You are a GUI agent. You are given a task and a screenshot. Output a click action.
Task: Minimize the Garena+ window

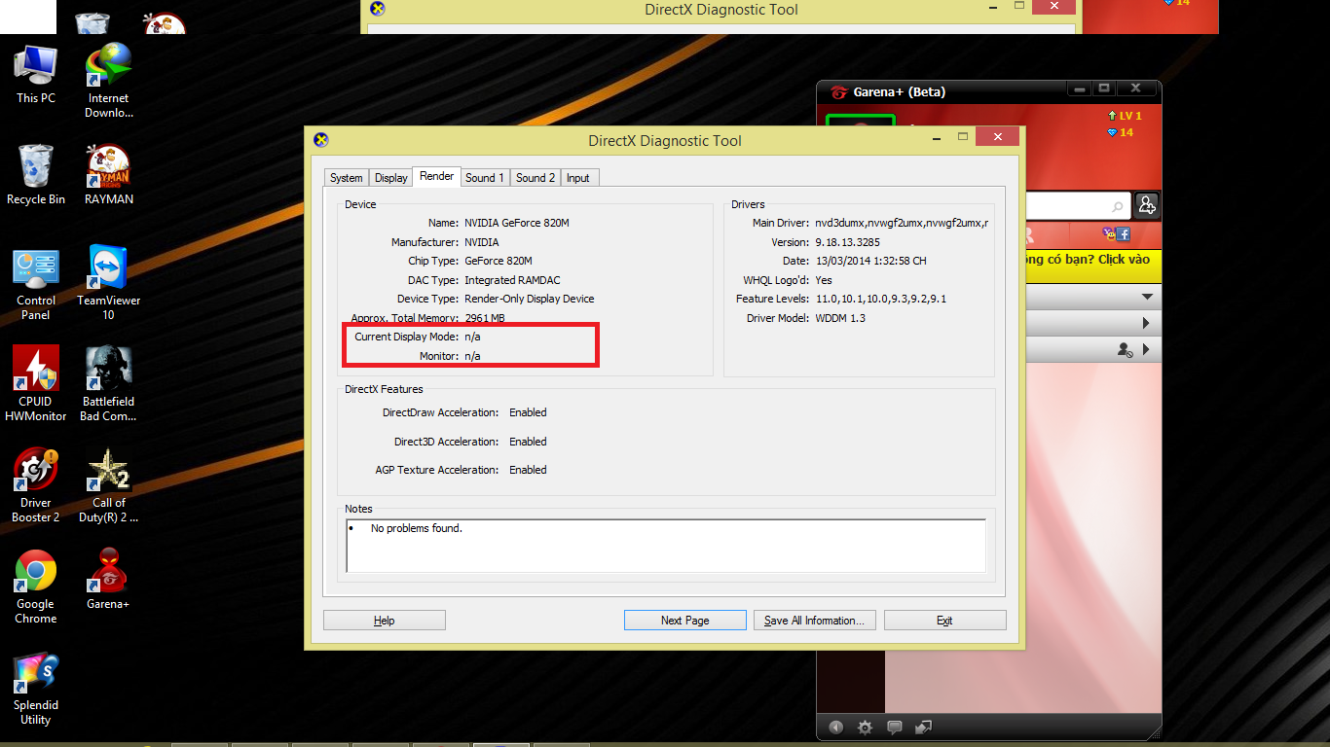1079,89
